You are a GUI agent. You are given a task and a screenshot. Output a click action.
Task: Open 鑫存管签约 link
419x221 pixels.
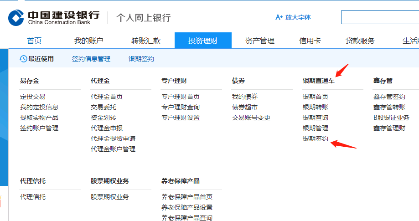click(389, 97)
